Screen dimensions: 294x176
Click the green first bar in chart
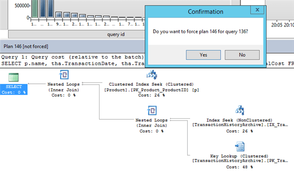pyautogui.click(x=35, y=9)
